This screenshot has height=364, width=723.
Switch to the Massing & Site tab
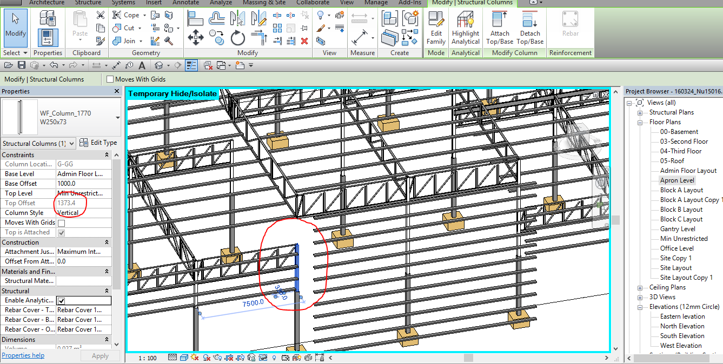(x=264, y=3)
